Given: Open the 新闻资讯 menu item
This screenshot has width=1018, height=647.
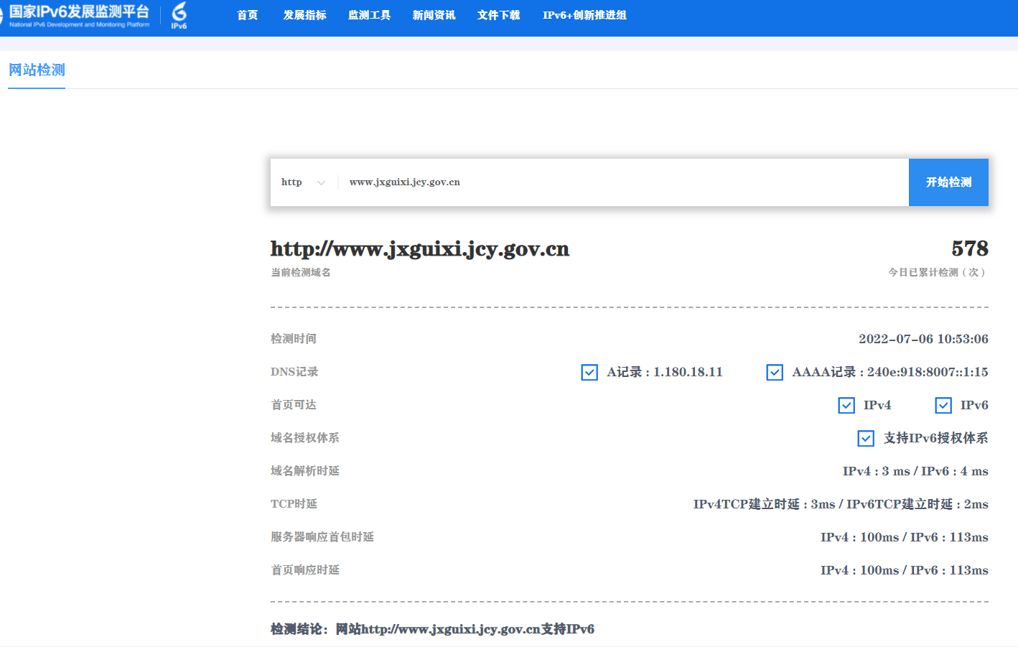Looking at the screenshot, I should (x=434, y=15).
